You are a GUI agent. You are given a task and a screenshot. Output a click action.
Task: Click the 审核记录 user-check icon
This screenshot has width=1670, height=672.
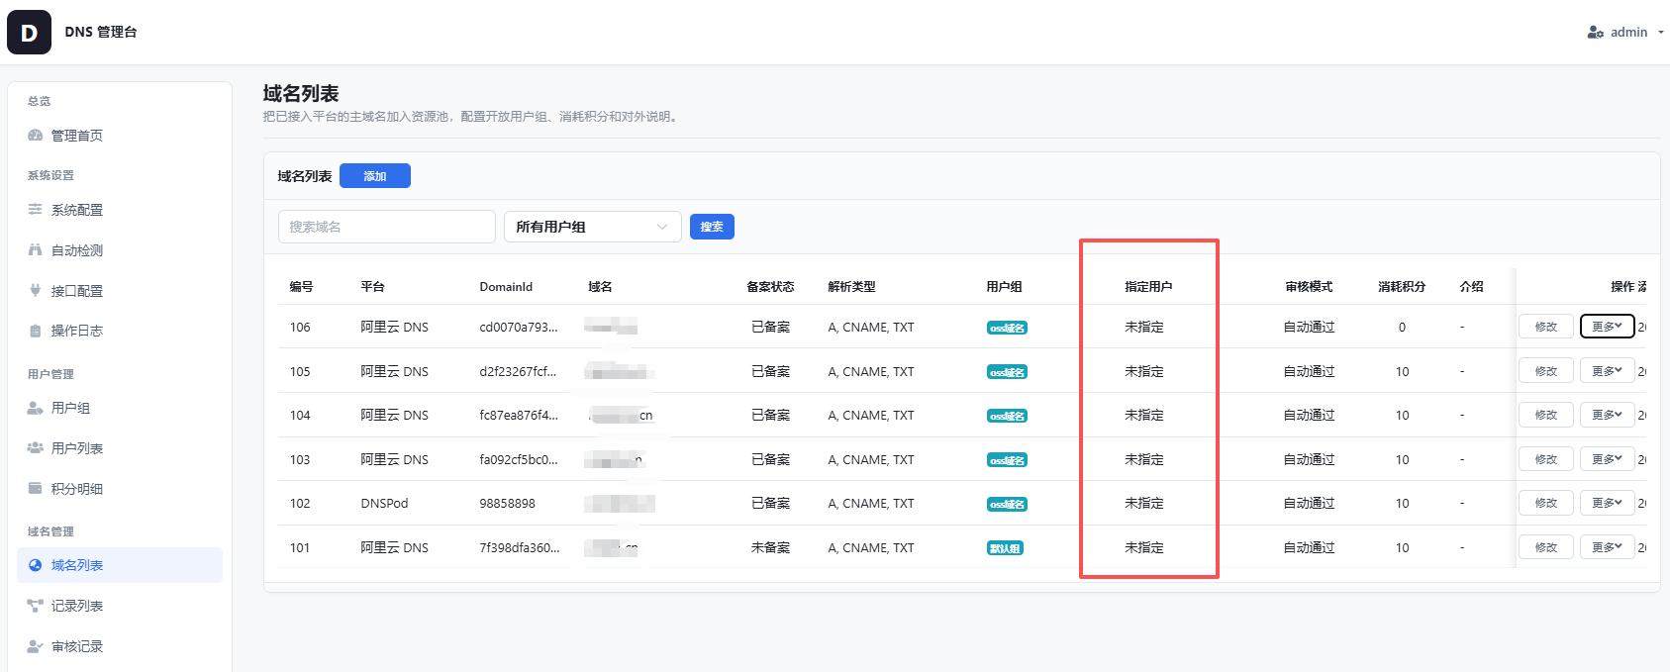pyautogui.click(x=36, y=646)
